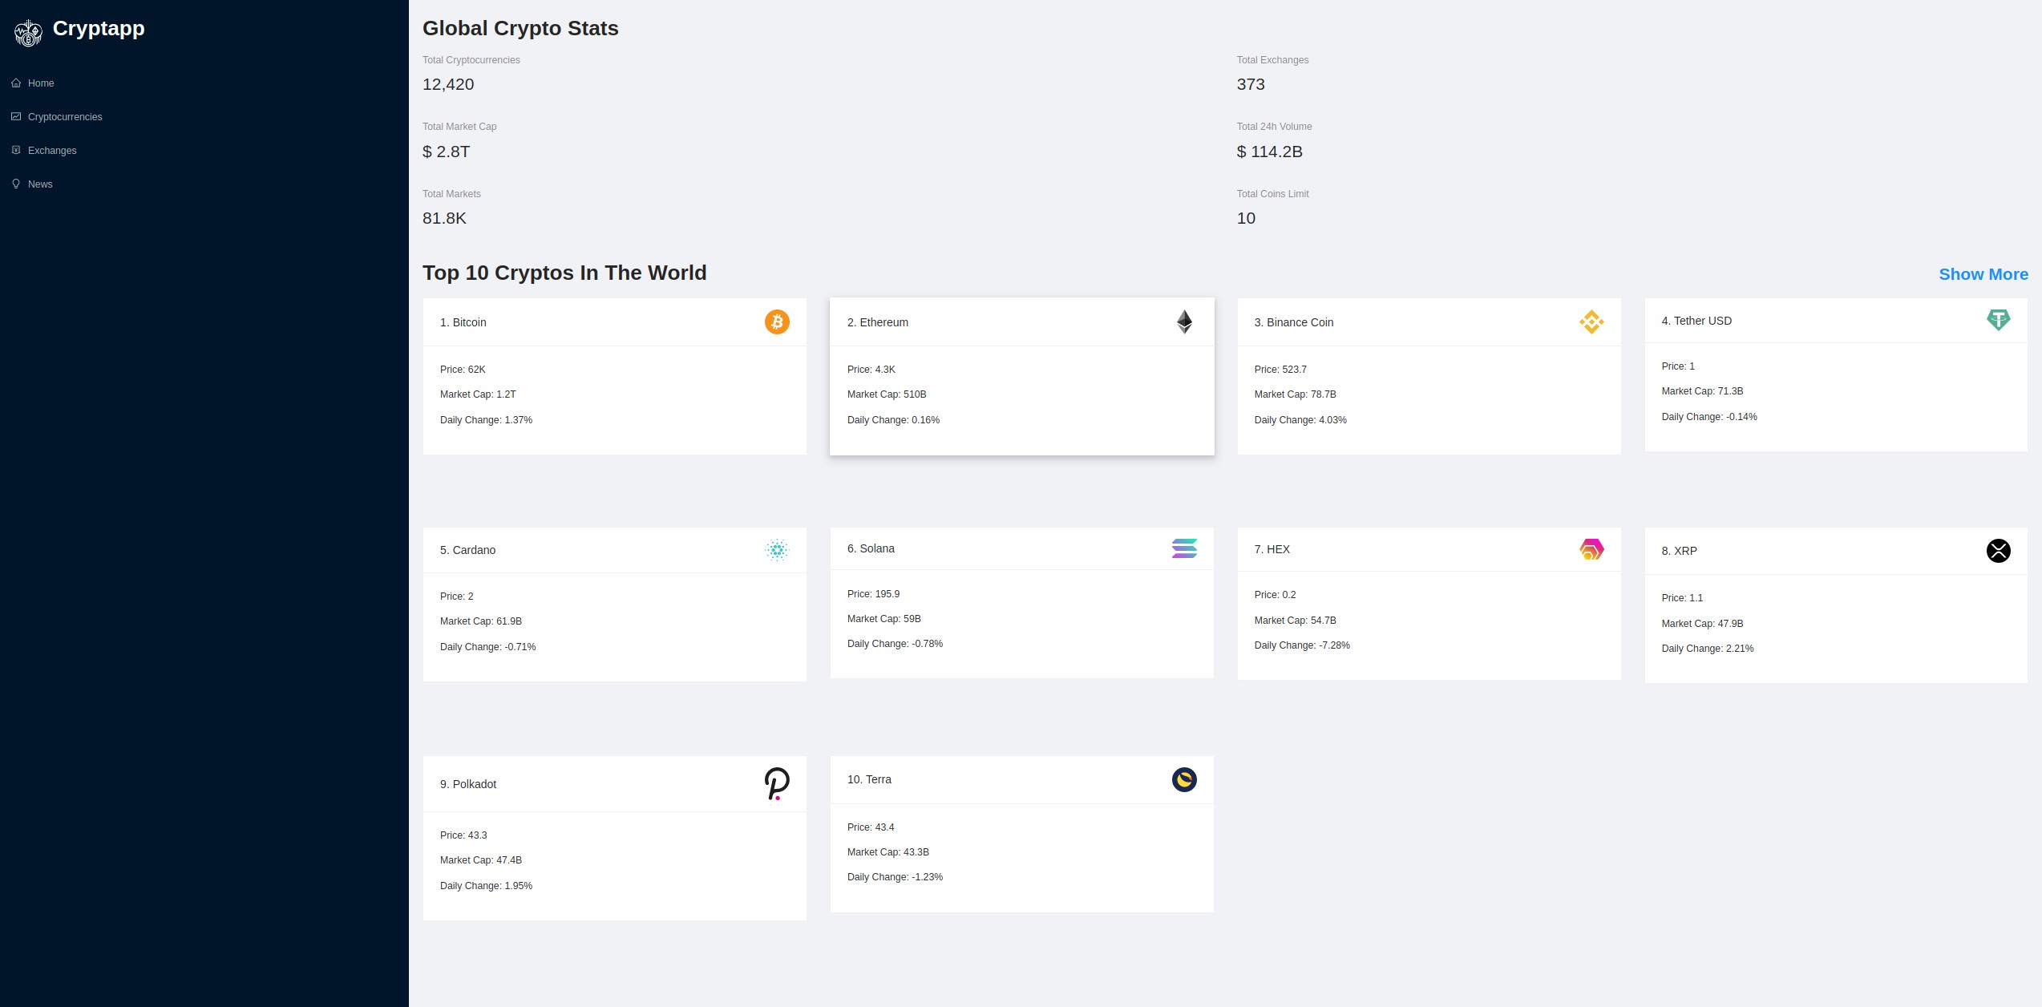Viewport: 2042px width, 1007px height.
Task: Click HEX's 'Daily Change: -7.28%' text
Action: (1303, 645)
